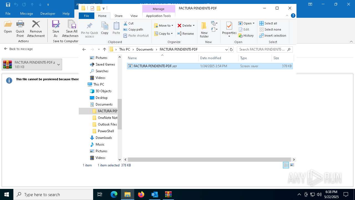Open Delete options dropdown arrow
Image resolution: width=355 pixels, height=200 pixels.
(x=194, y=26)
